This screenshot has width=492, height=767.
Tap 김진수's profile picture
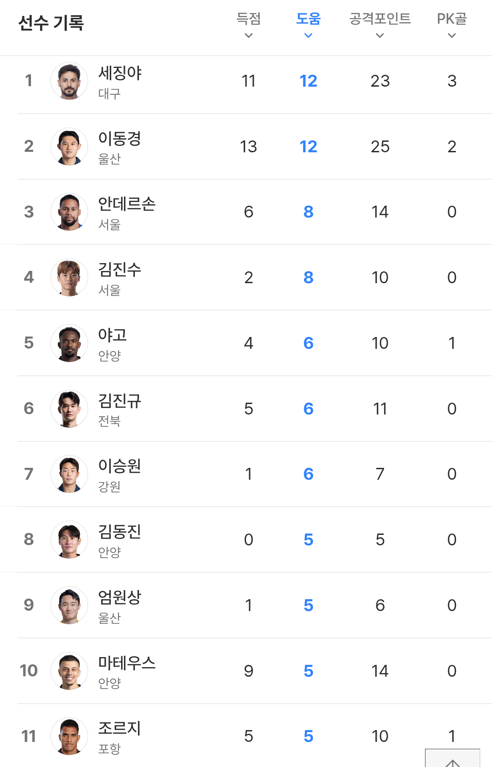coord(69,278)
